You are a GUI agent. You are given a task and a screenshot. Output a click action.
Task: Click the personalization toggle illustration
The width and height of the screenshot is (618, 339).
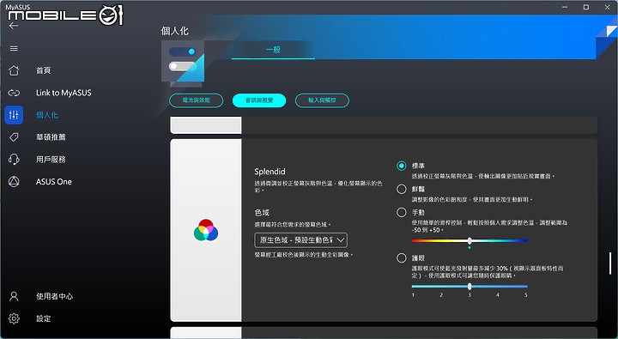pyautogui.click(x=184, y=63)
